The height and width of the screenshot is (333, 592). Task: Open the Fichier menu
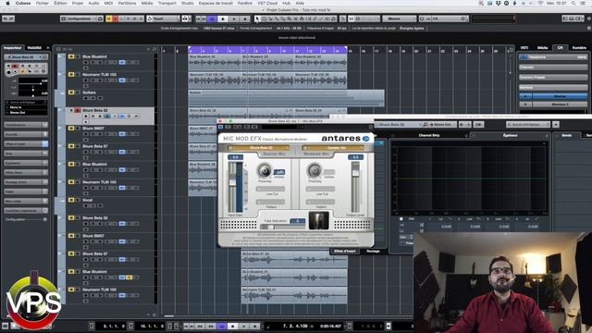(x=43, y=3)
